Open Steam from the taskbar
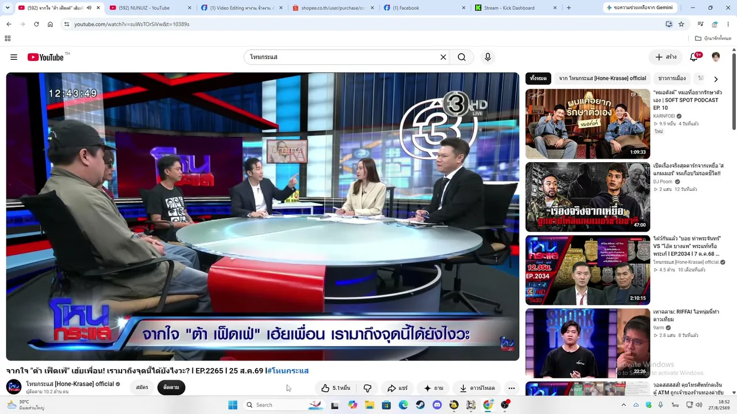 (x=420, y=405)
